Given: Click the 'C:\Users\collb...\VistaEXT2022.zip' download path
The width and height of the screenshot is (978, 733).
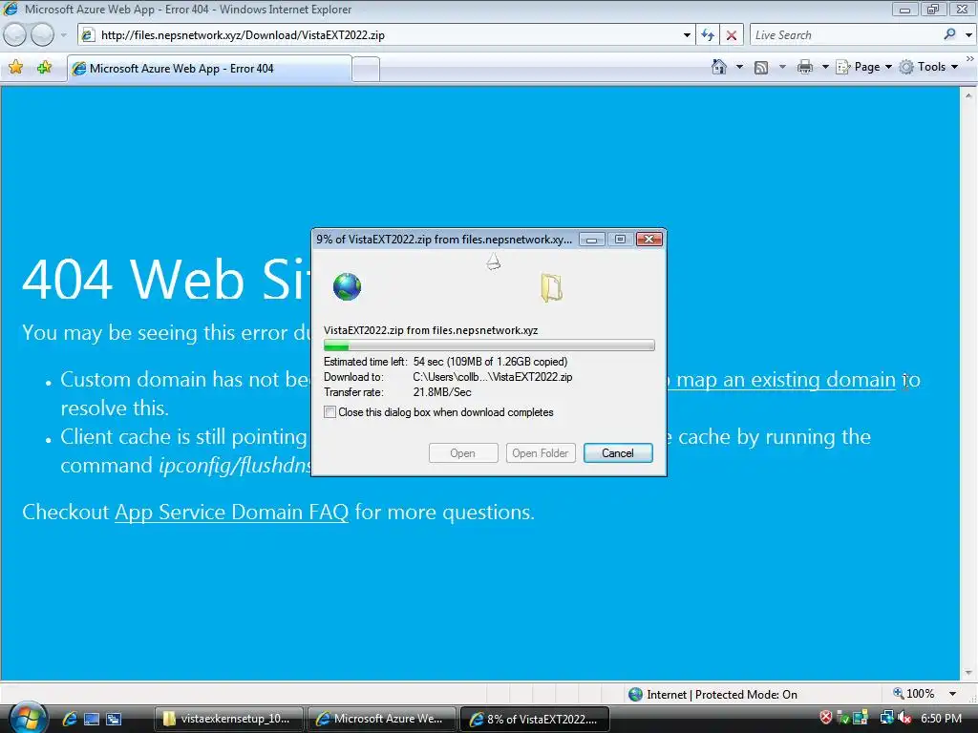Looking at the screenshot, I should (493, 377).
